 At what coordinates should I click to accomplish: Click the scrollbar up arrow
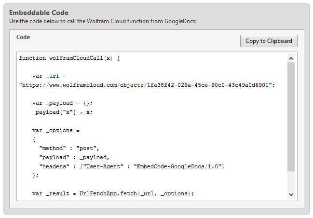(x=291, y=58)
